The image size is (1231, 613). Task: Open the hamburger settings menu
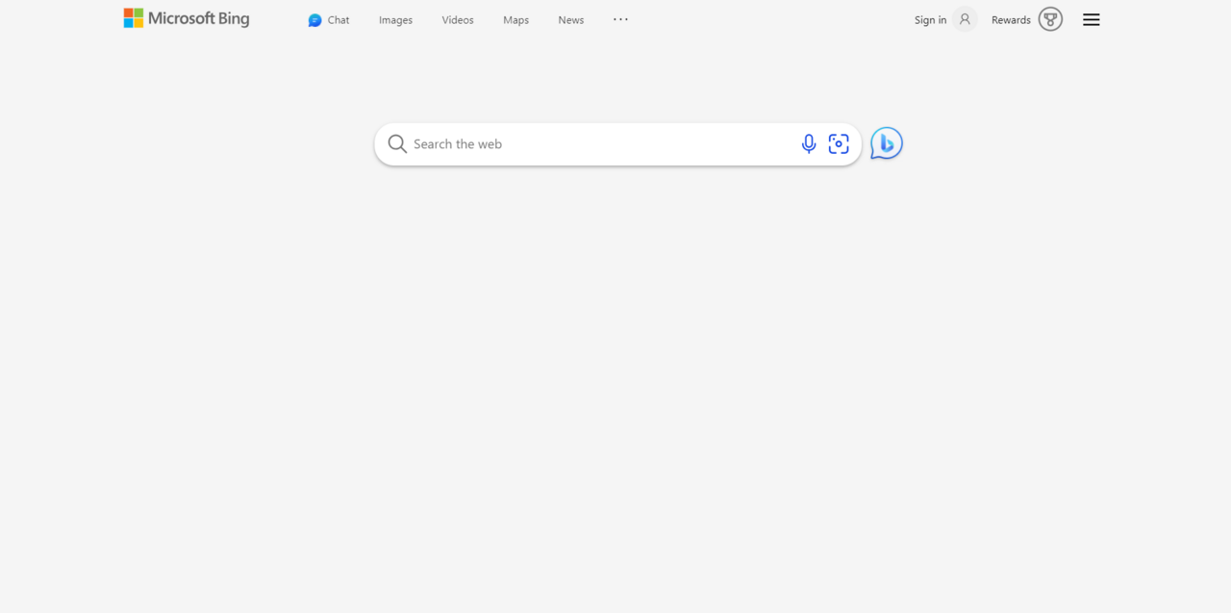[1091, 19]
